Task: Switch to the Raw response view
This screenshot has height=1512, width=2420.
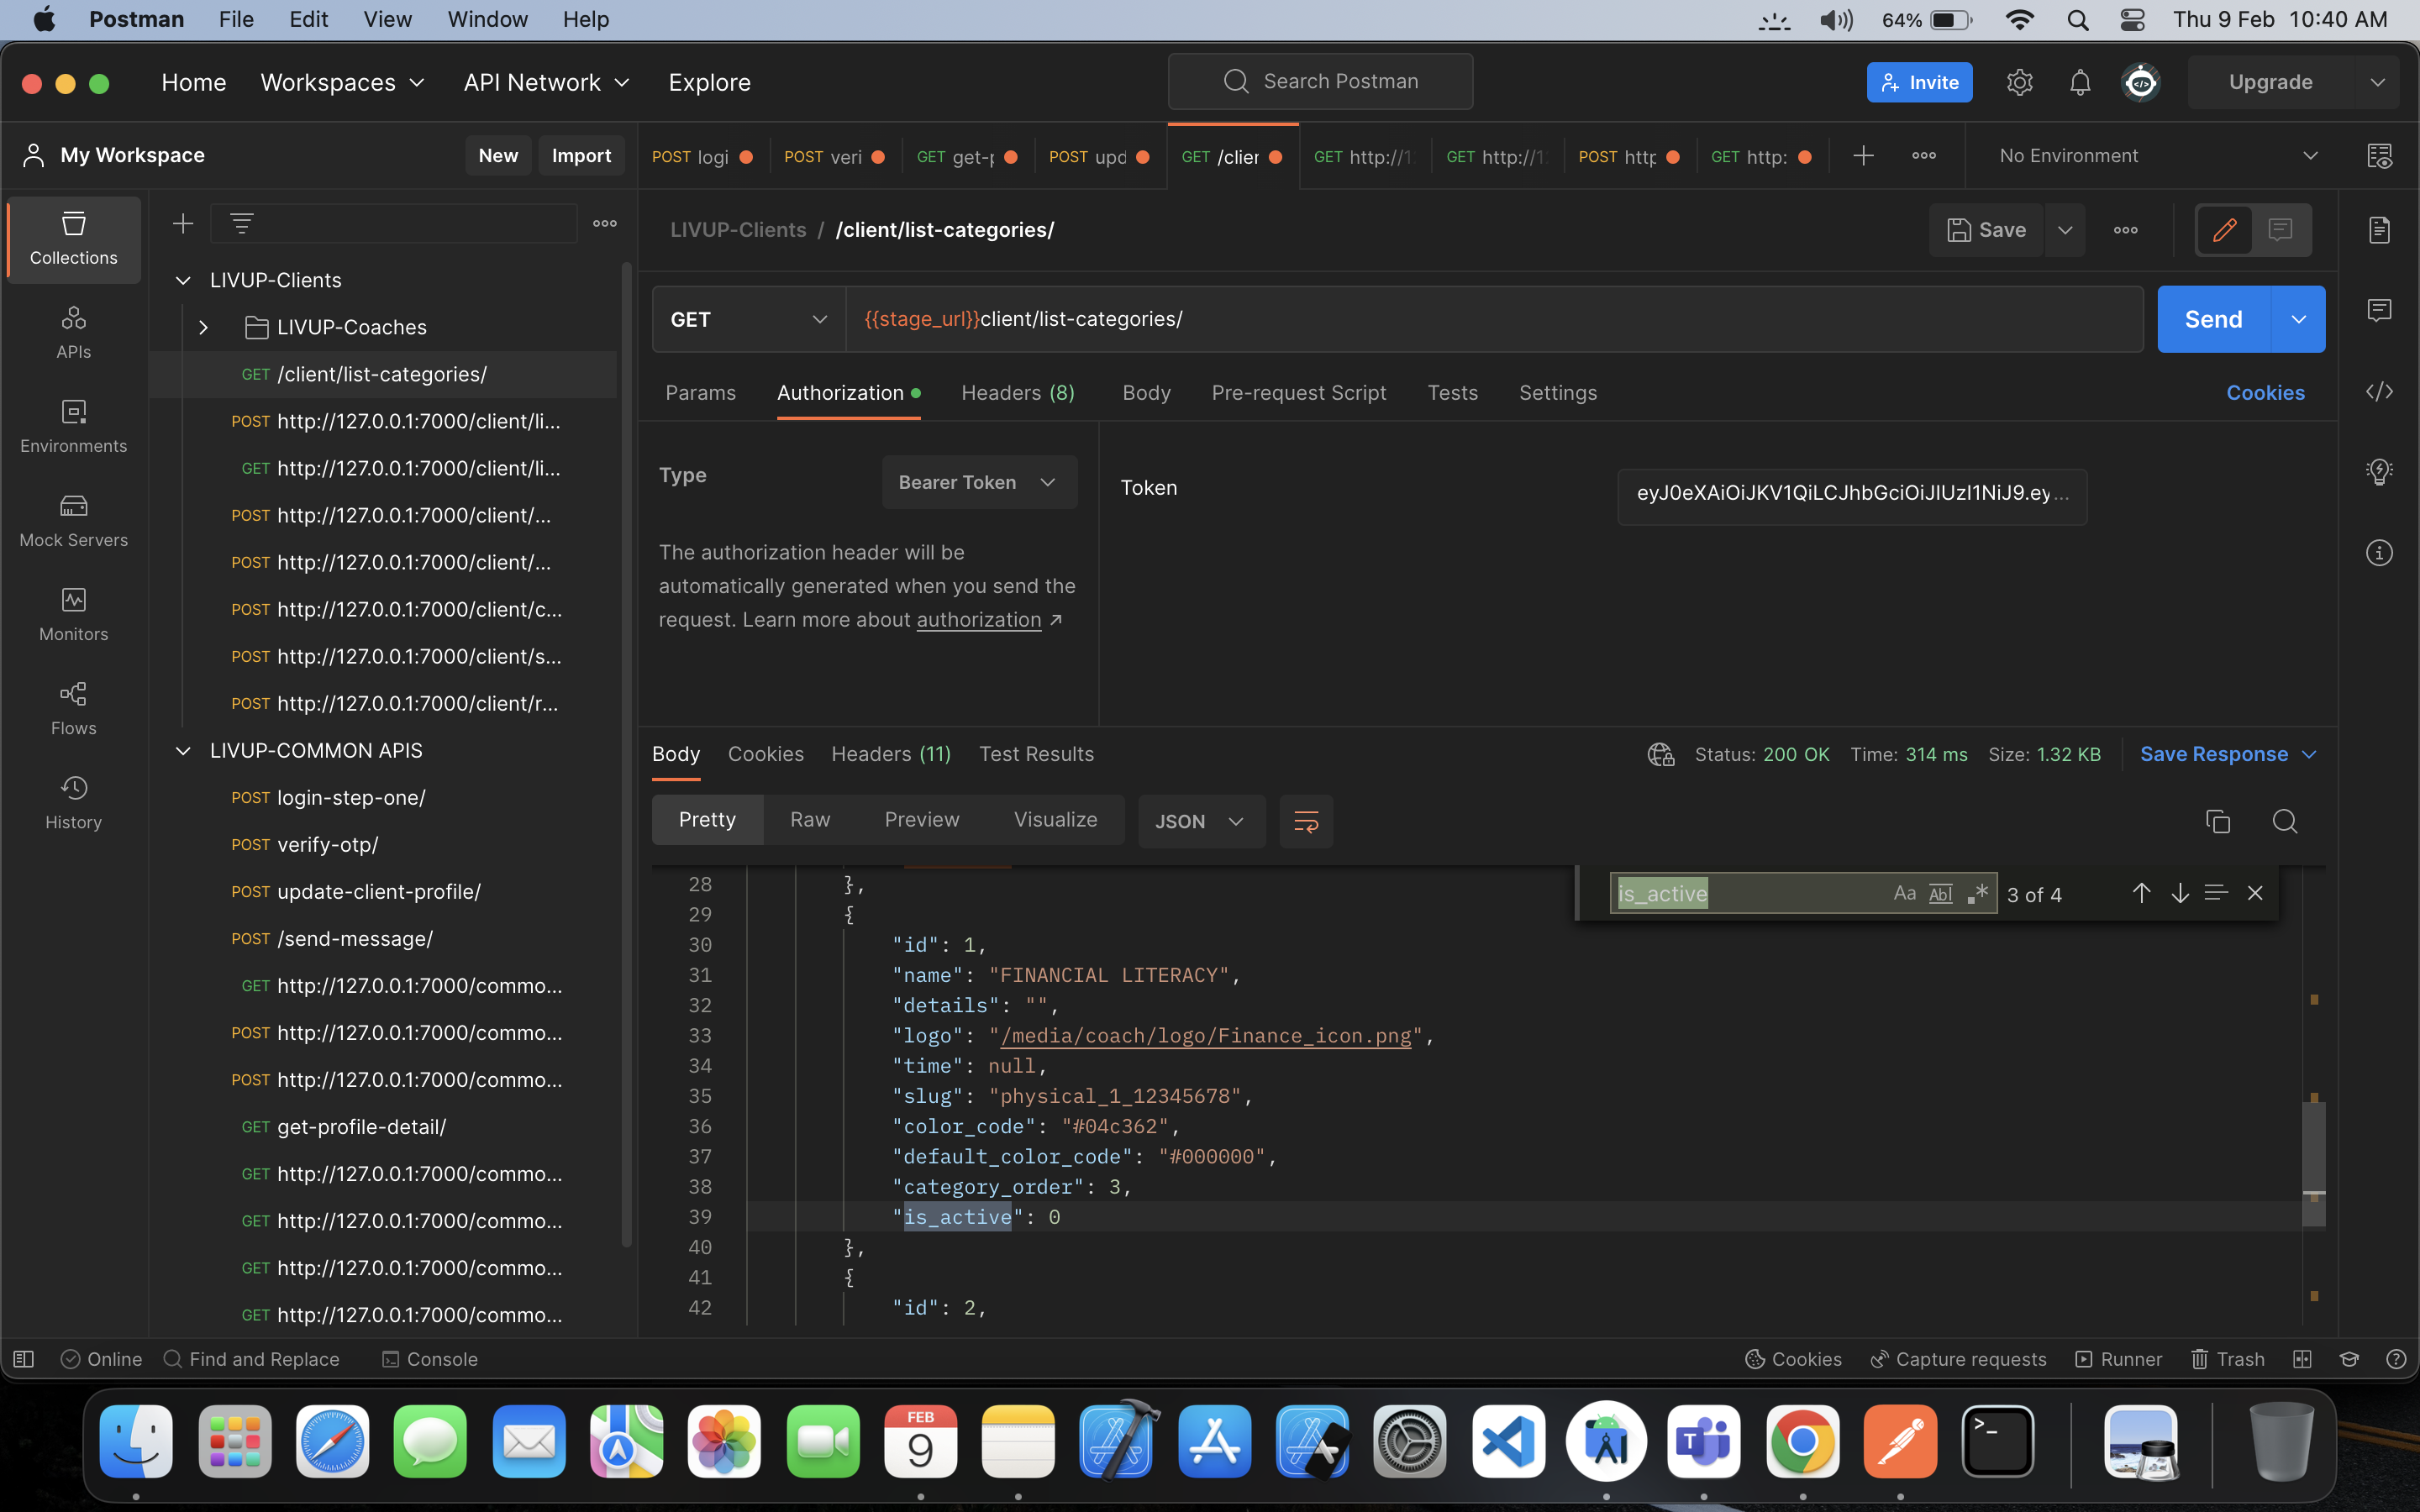Action: [810, 820]
